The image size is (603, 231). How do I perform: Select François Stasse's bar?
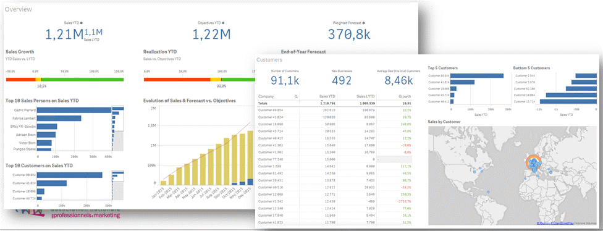click(44, 149)
